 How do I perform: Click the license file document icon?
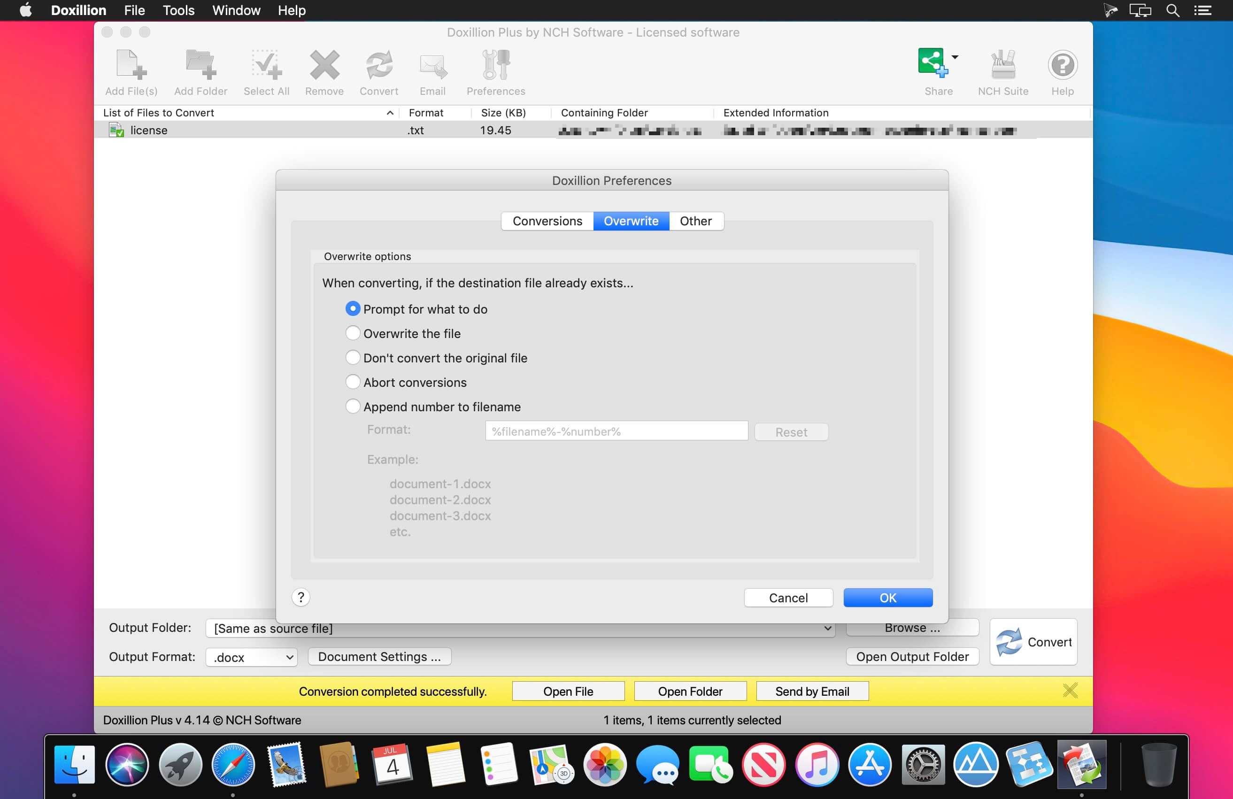[x=116, y=130]
